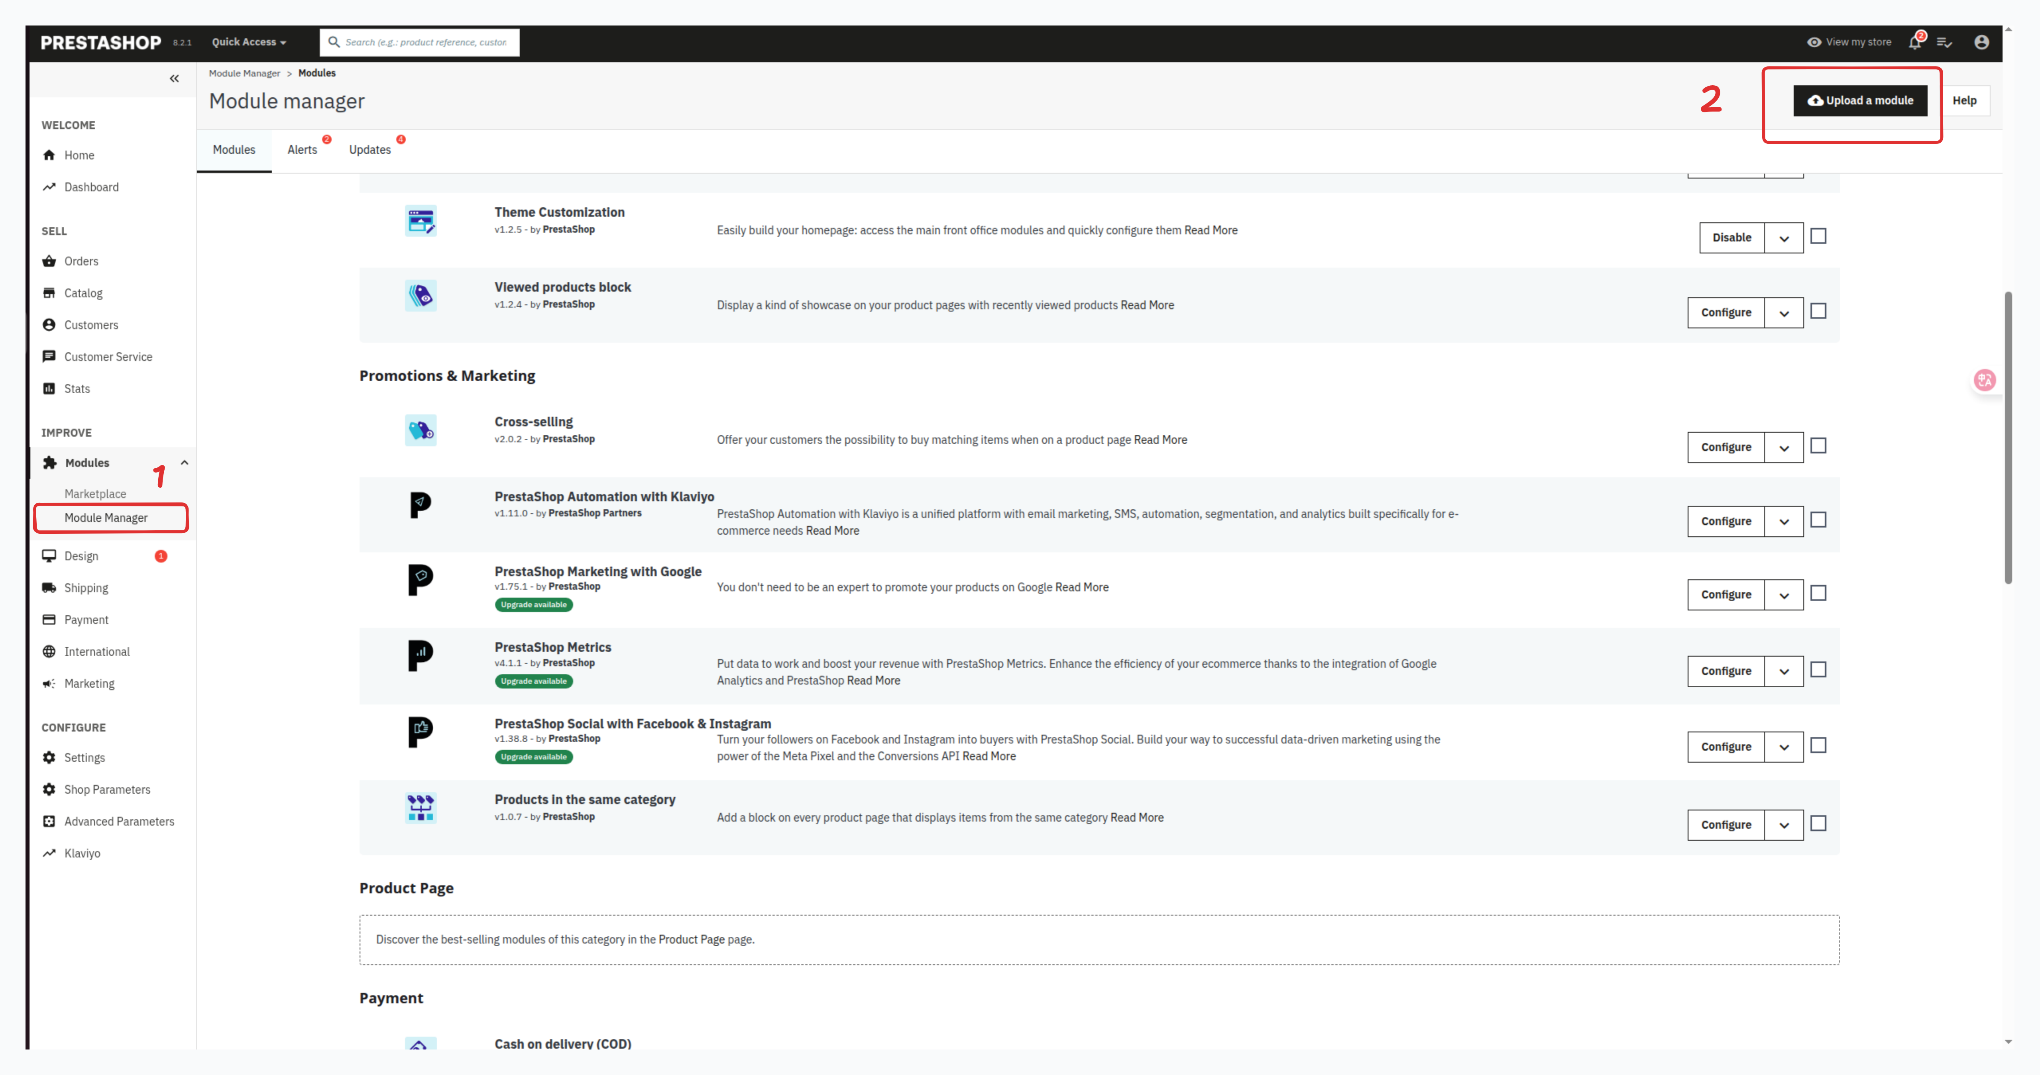Image resolution: width=2040 pixels, height=1075 pixels.
Task: Expand Viewed products block action dropdown arrow
Action: [1784, 313]
